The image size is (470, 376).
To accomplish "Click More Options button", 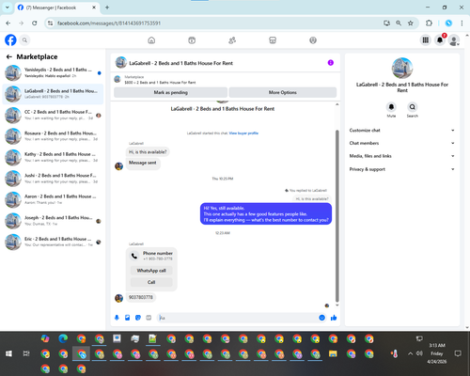I will click(283, 92).
